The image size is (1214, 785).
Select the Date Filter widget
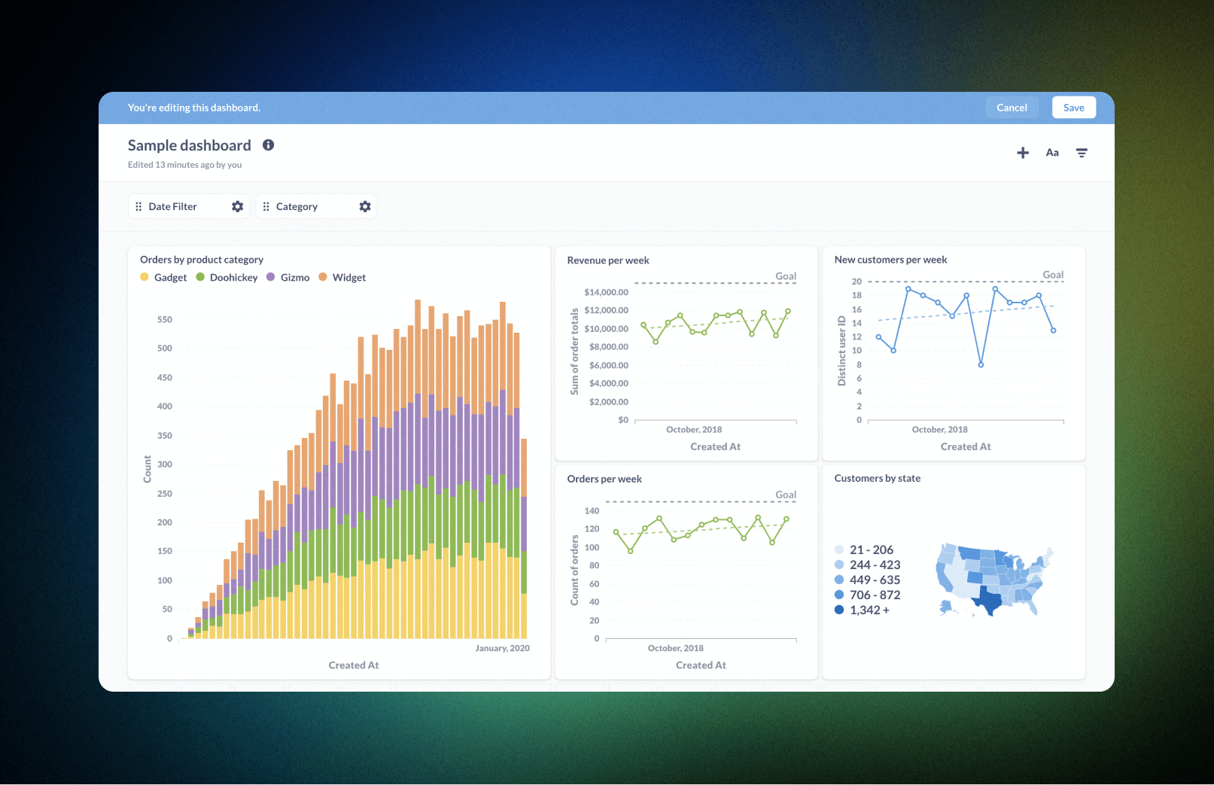pos(189,206)
